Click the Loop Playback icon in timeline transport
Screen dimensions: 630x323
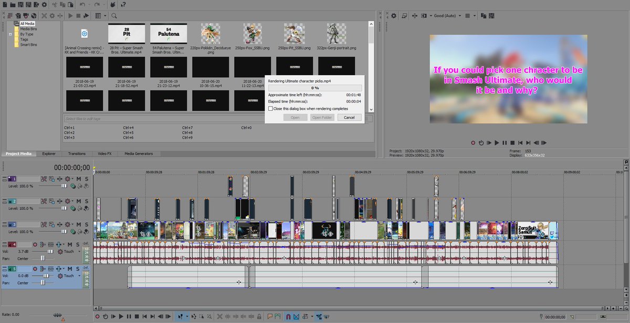click(x=106, y=317)
